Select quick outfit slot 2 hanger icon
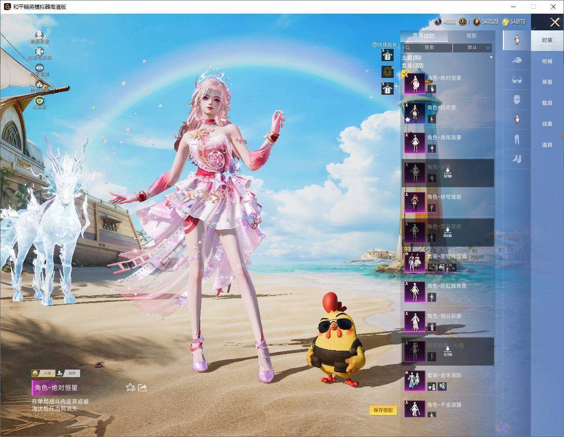This screenshot has height=437, width=564. pos(387,55)
